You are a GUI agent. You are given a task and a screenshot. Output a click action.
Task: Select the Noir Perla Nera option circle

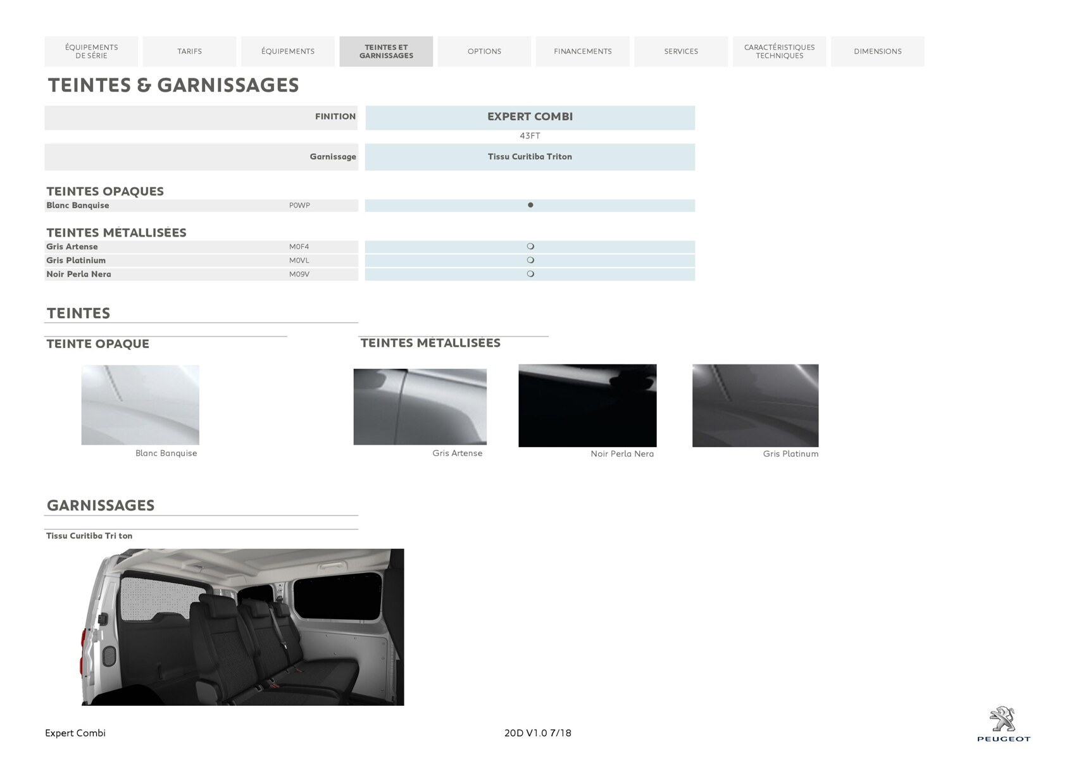pos(530,274)
